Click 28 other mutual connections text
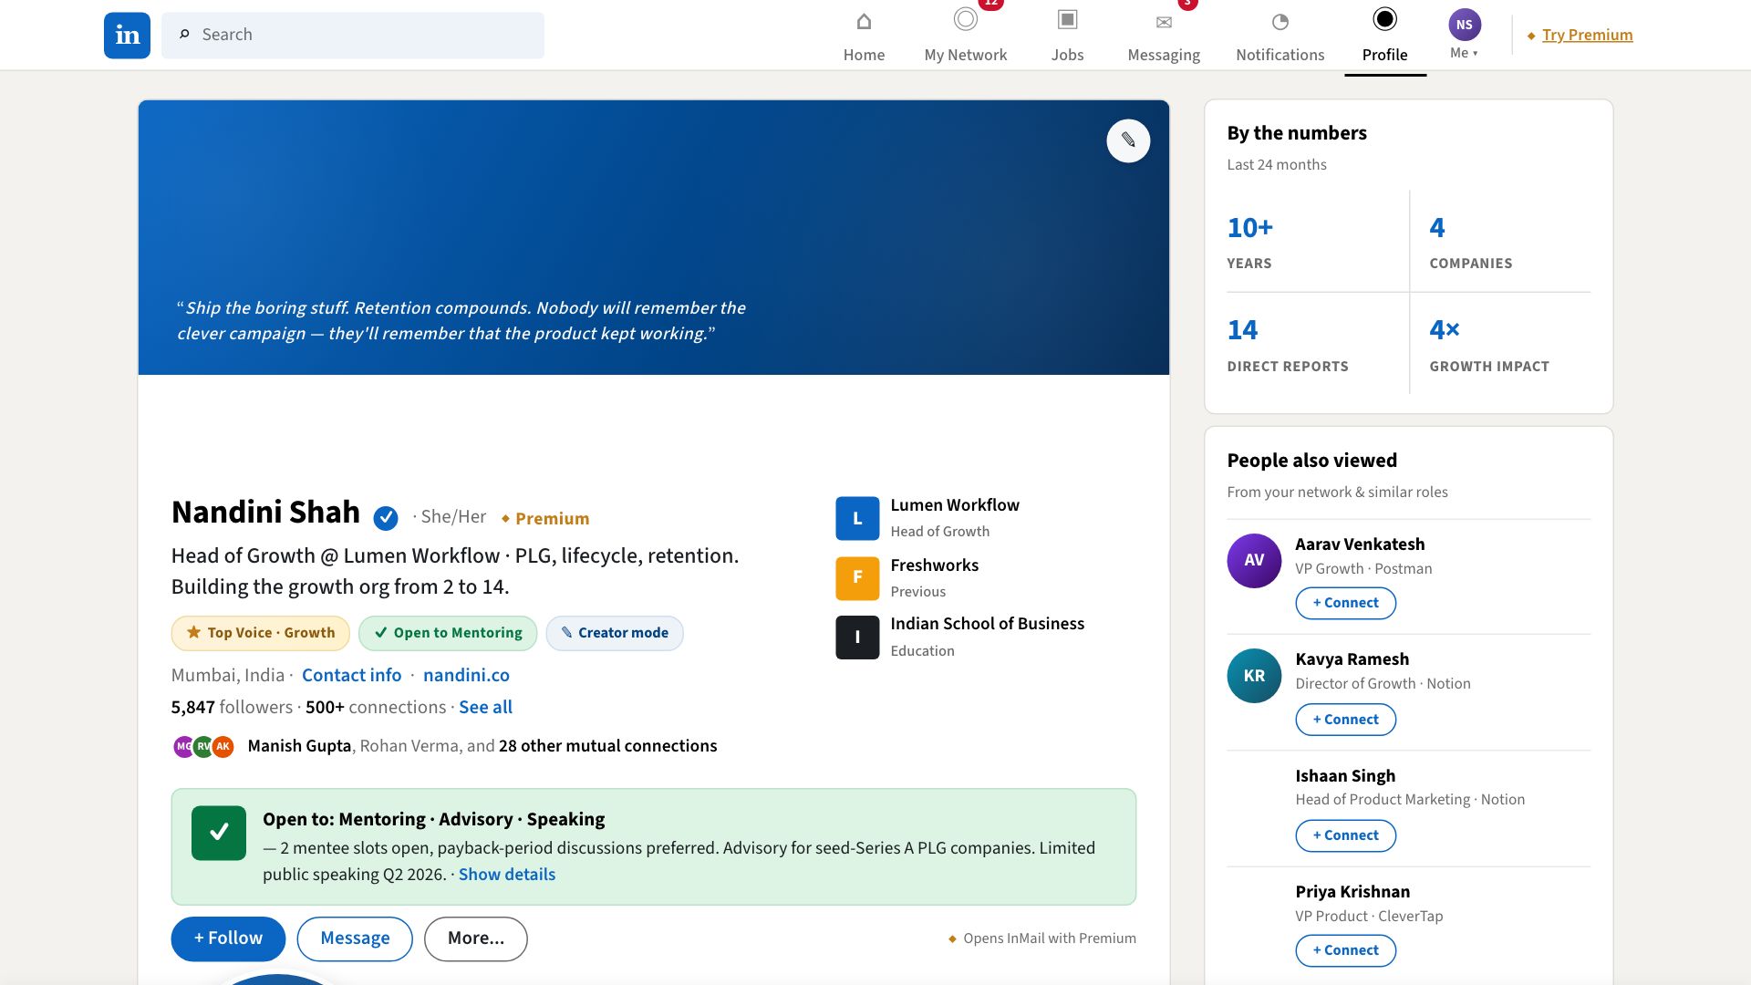The width and height of the screenshot is (1751, 985). pos(607,746)
